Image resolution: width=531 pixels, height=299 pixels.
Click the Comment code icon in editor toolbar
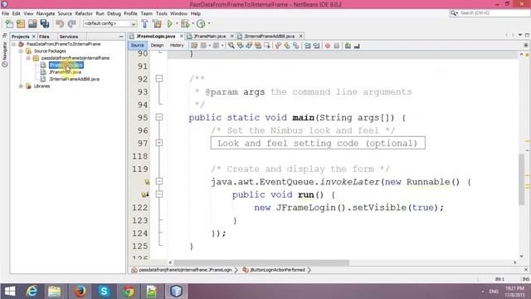coord(348,46)
